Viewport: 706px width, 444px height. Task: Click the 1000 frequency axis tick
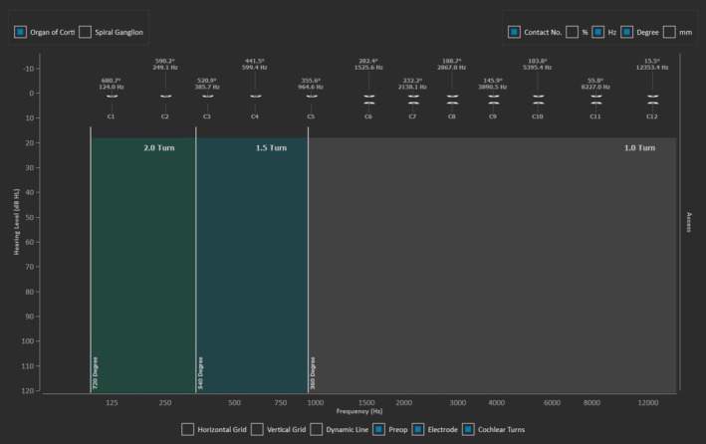(316, 402)
